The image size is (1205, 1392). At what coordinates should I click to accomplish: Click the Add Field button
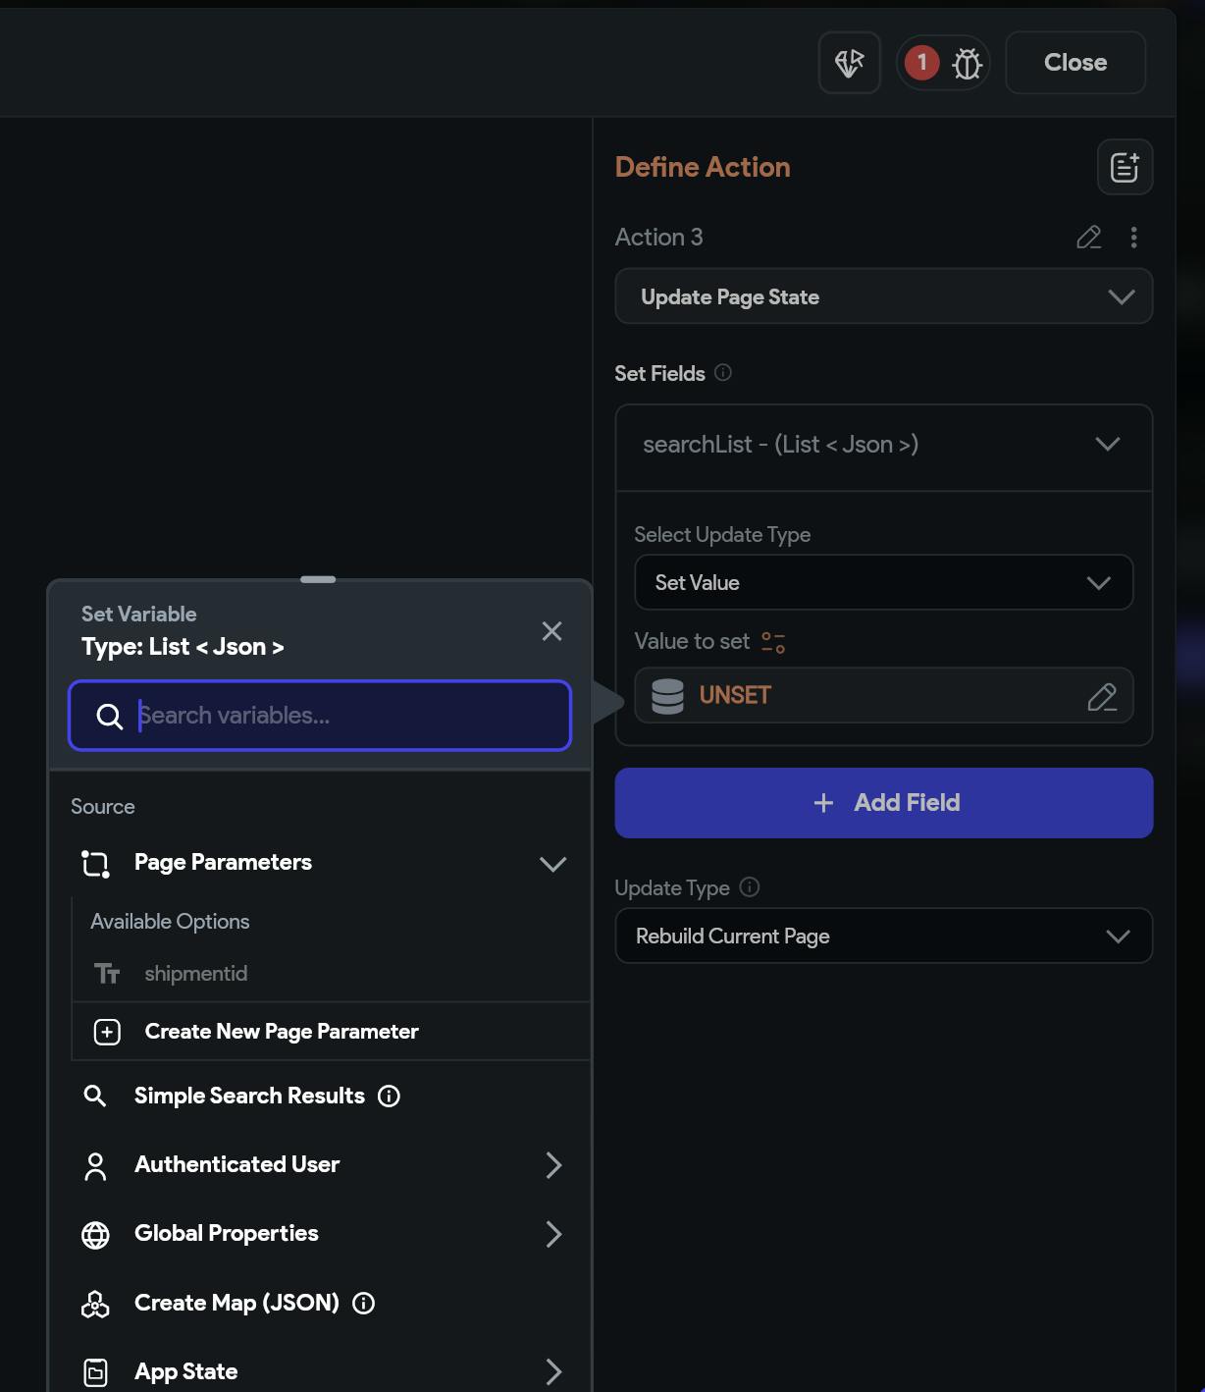click(883, 803)
